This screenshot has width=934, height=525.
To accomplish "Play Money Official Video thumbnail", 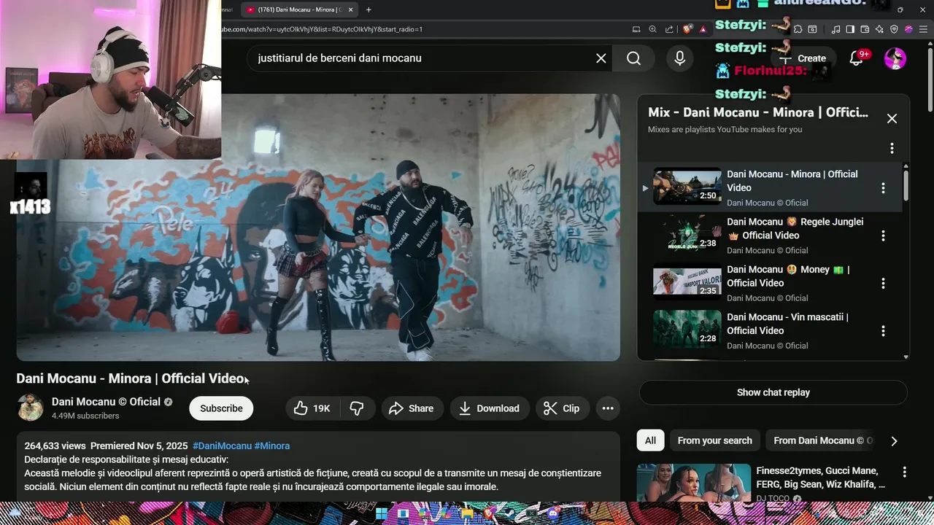I will click(687, 281).
